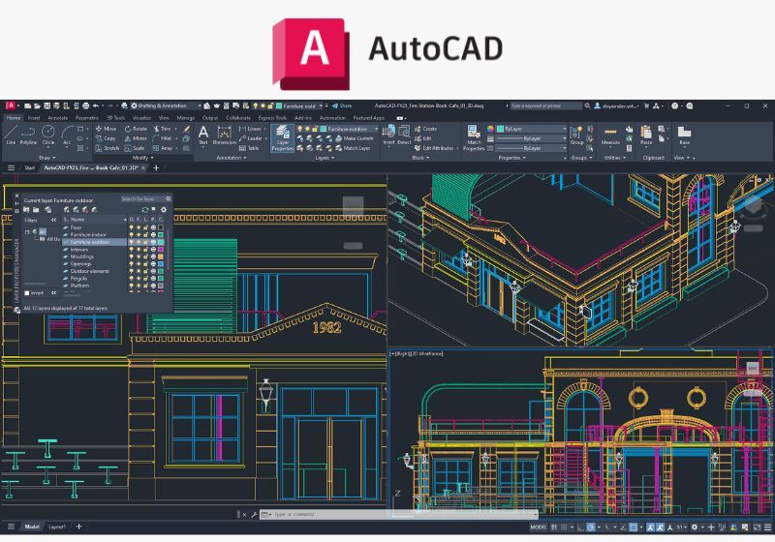Switch to the Start file tab
This screenshot has width=775, height=542.
pos(30,167)
